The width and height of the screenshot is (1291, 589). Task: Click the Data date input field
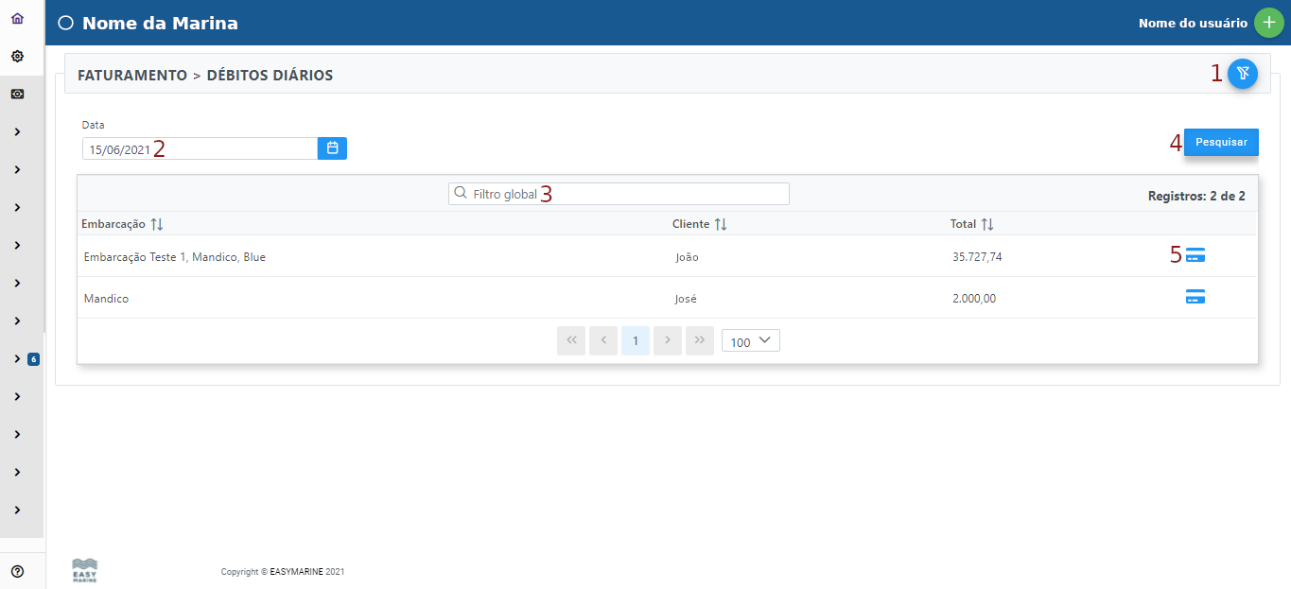(x=199, y=148)
